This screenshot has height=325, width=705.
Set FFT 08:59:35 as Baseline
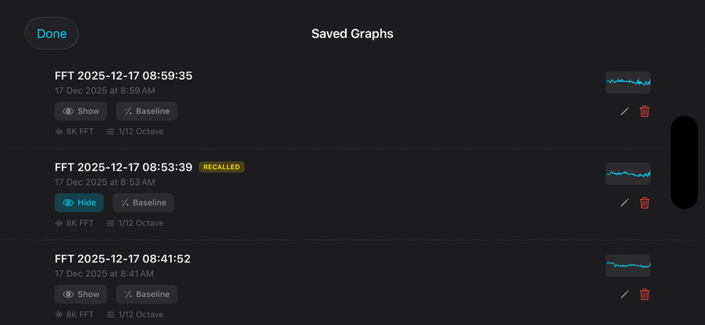[147, 111]
